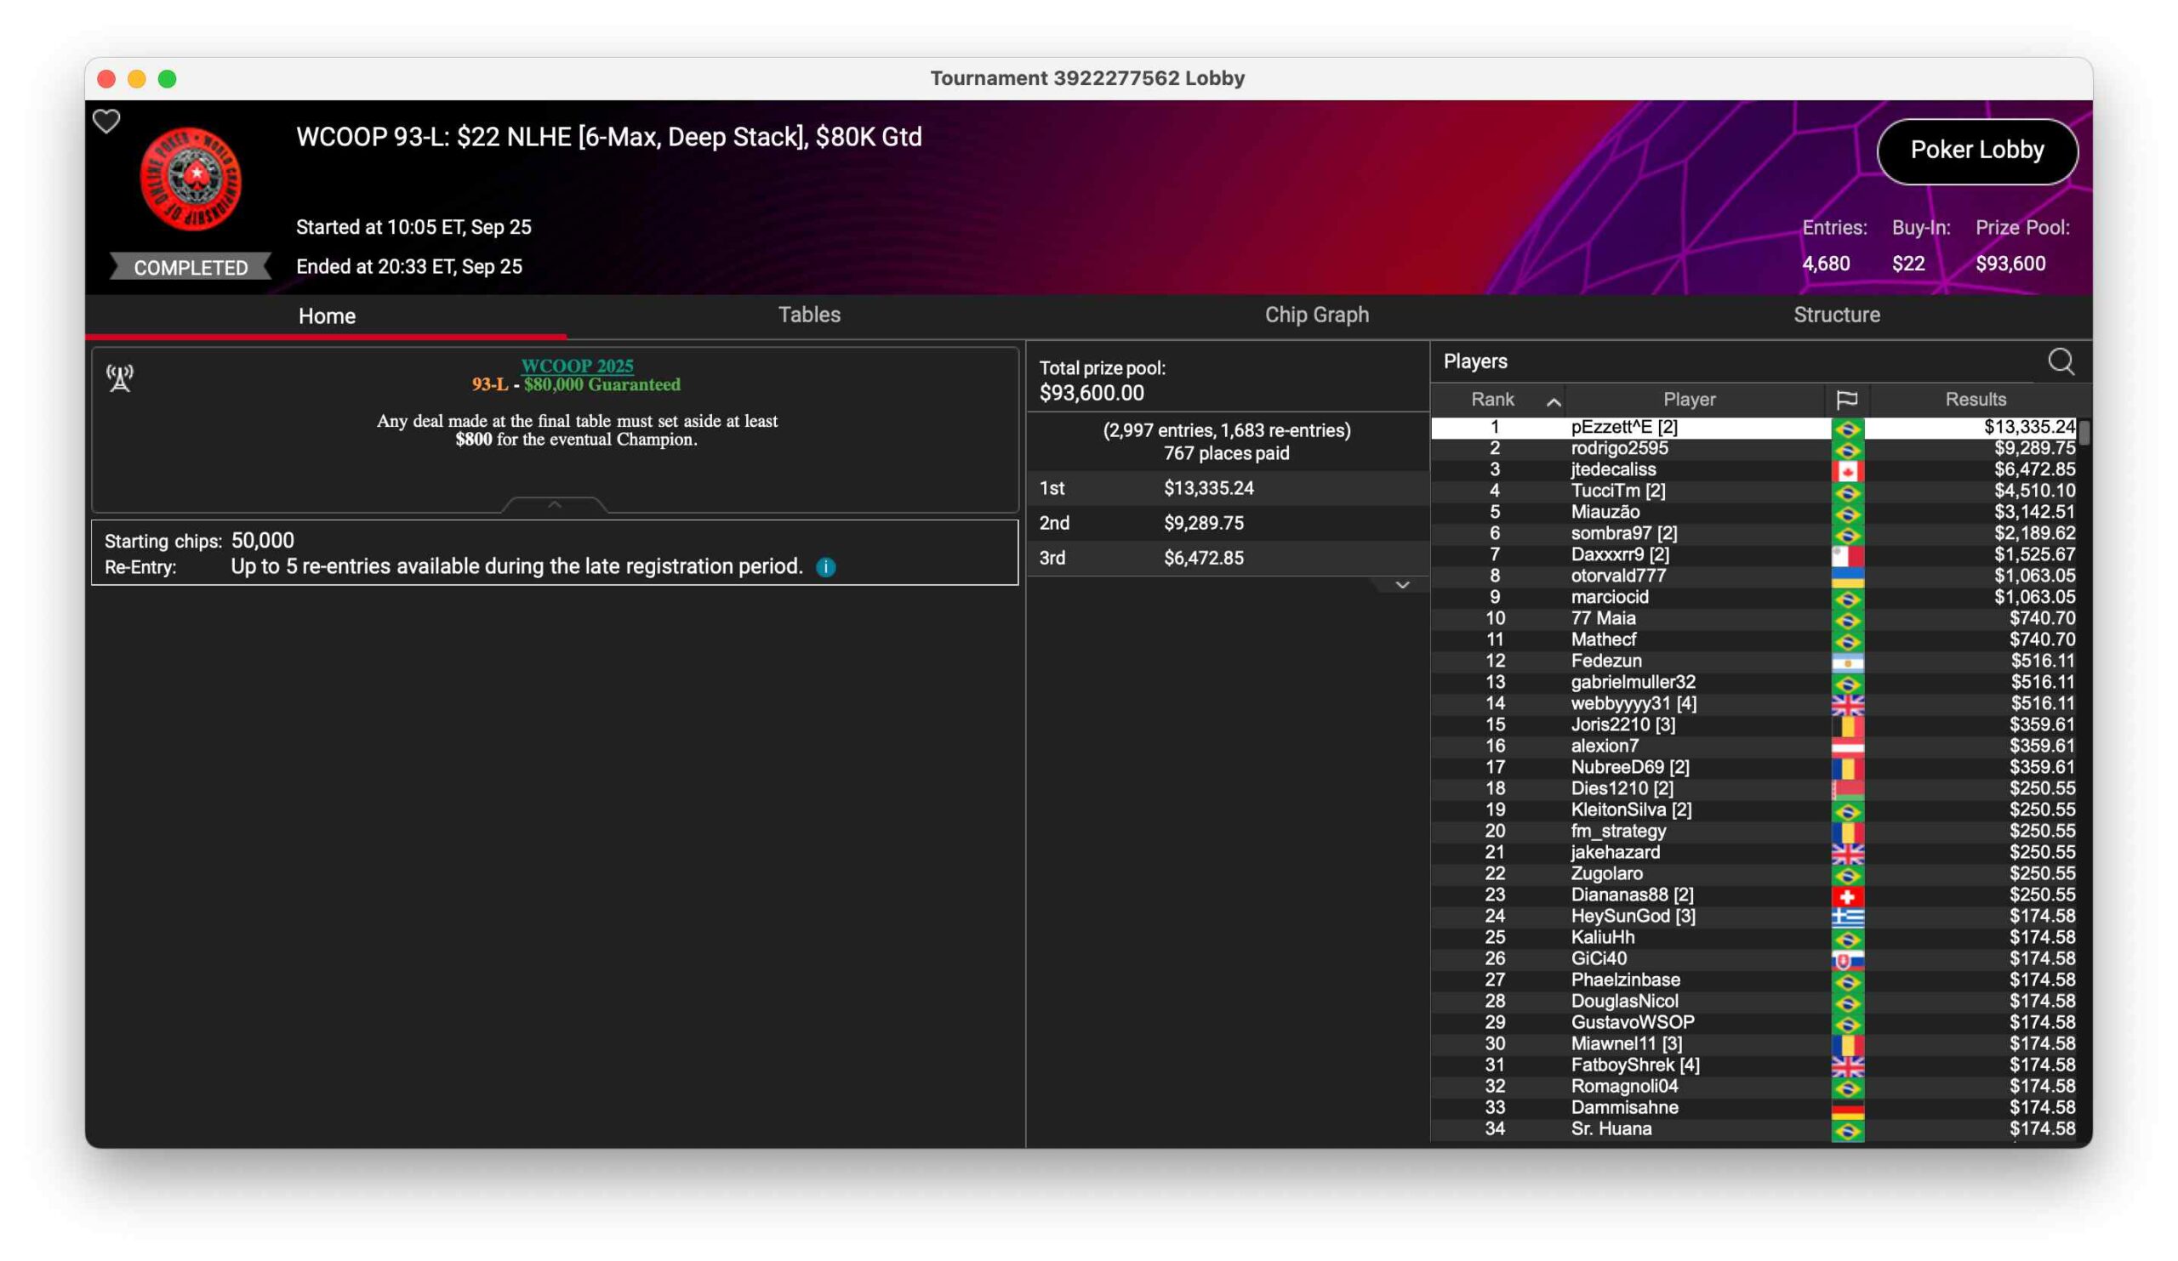Click the broadcast antenna icon
The height and width of the screenshot is (1261, 2178).
coord(120,378)
